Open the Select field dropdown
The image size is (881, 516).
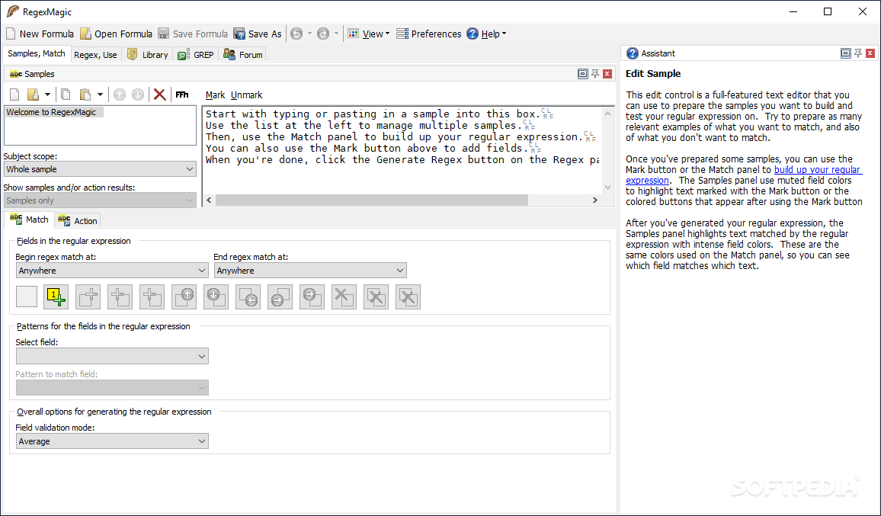click(x=112, y=356)
